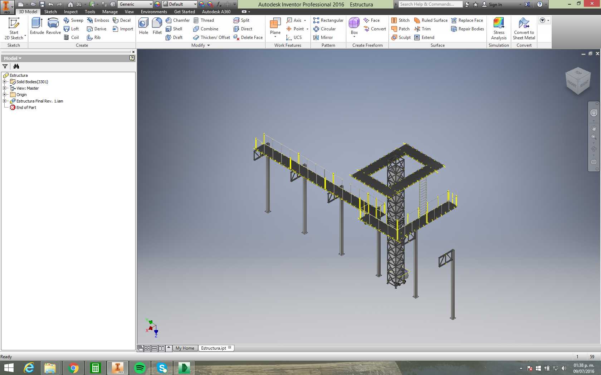This screenshot has width=601, height=375.
Task: Click the Windows Start button
Action: point(9,368)
